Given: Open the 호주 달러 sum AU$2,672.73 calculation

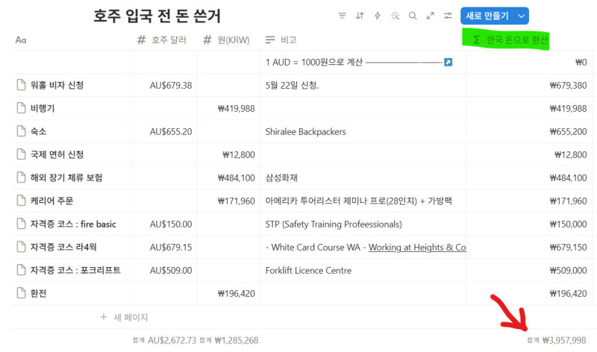Looking at the screenshot, I should click(x=164, y=340).
